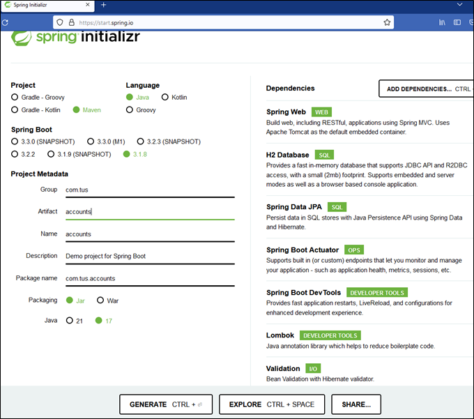Click the Group input field
The height and width of the screenshot is (419, 474).
coord(149,190)
